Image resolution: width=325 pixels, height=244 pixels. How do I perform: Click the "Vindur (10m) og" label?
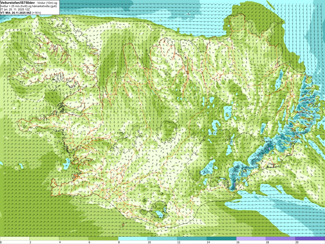(x=47, y=3)
